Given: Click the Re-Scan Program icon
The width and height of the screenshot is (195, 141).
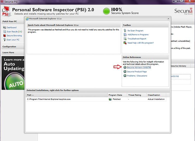Looking at the screenshot, I should [x=125, y=31].
